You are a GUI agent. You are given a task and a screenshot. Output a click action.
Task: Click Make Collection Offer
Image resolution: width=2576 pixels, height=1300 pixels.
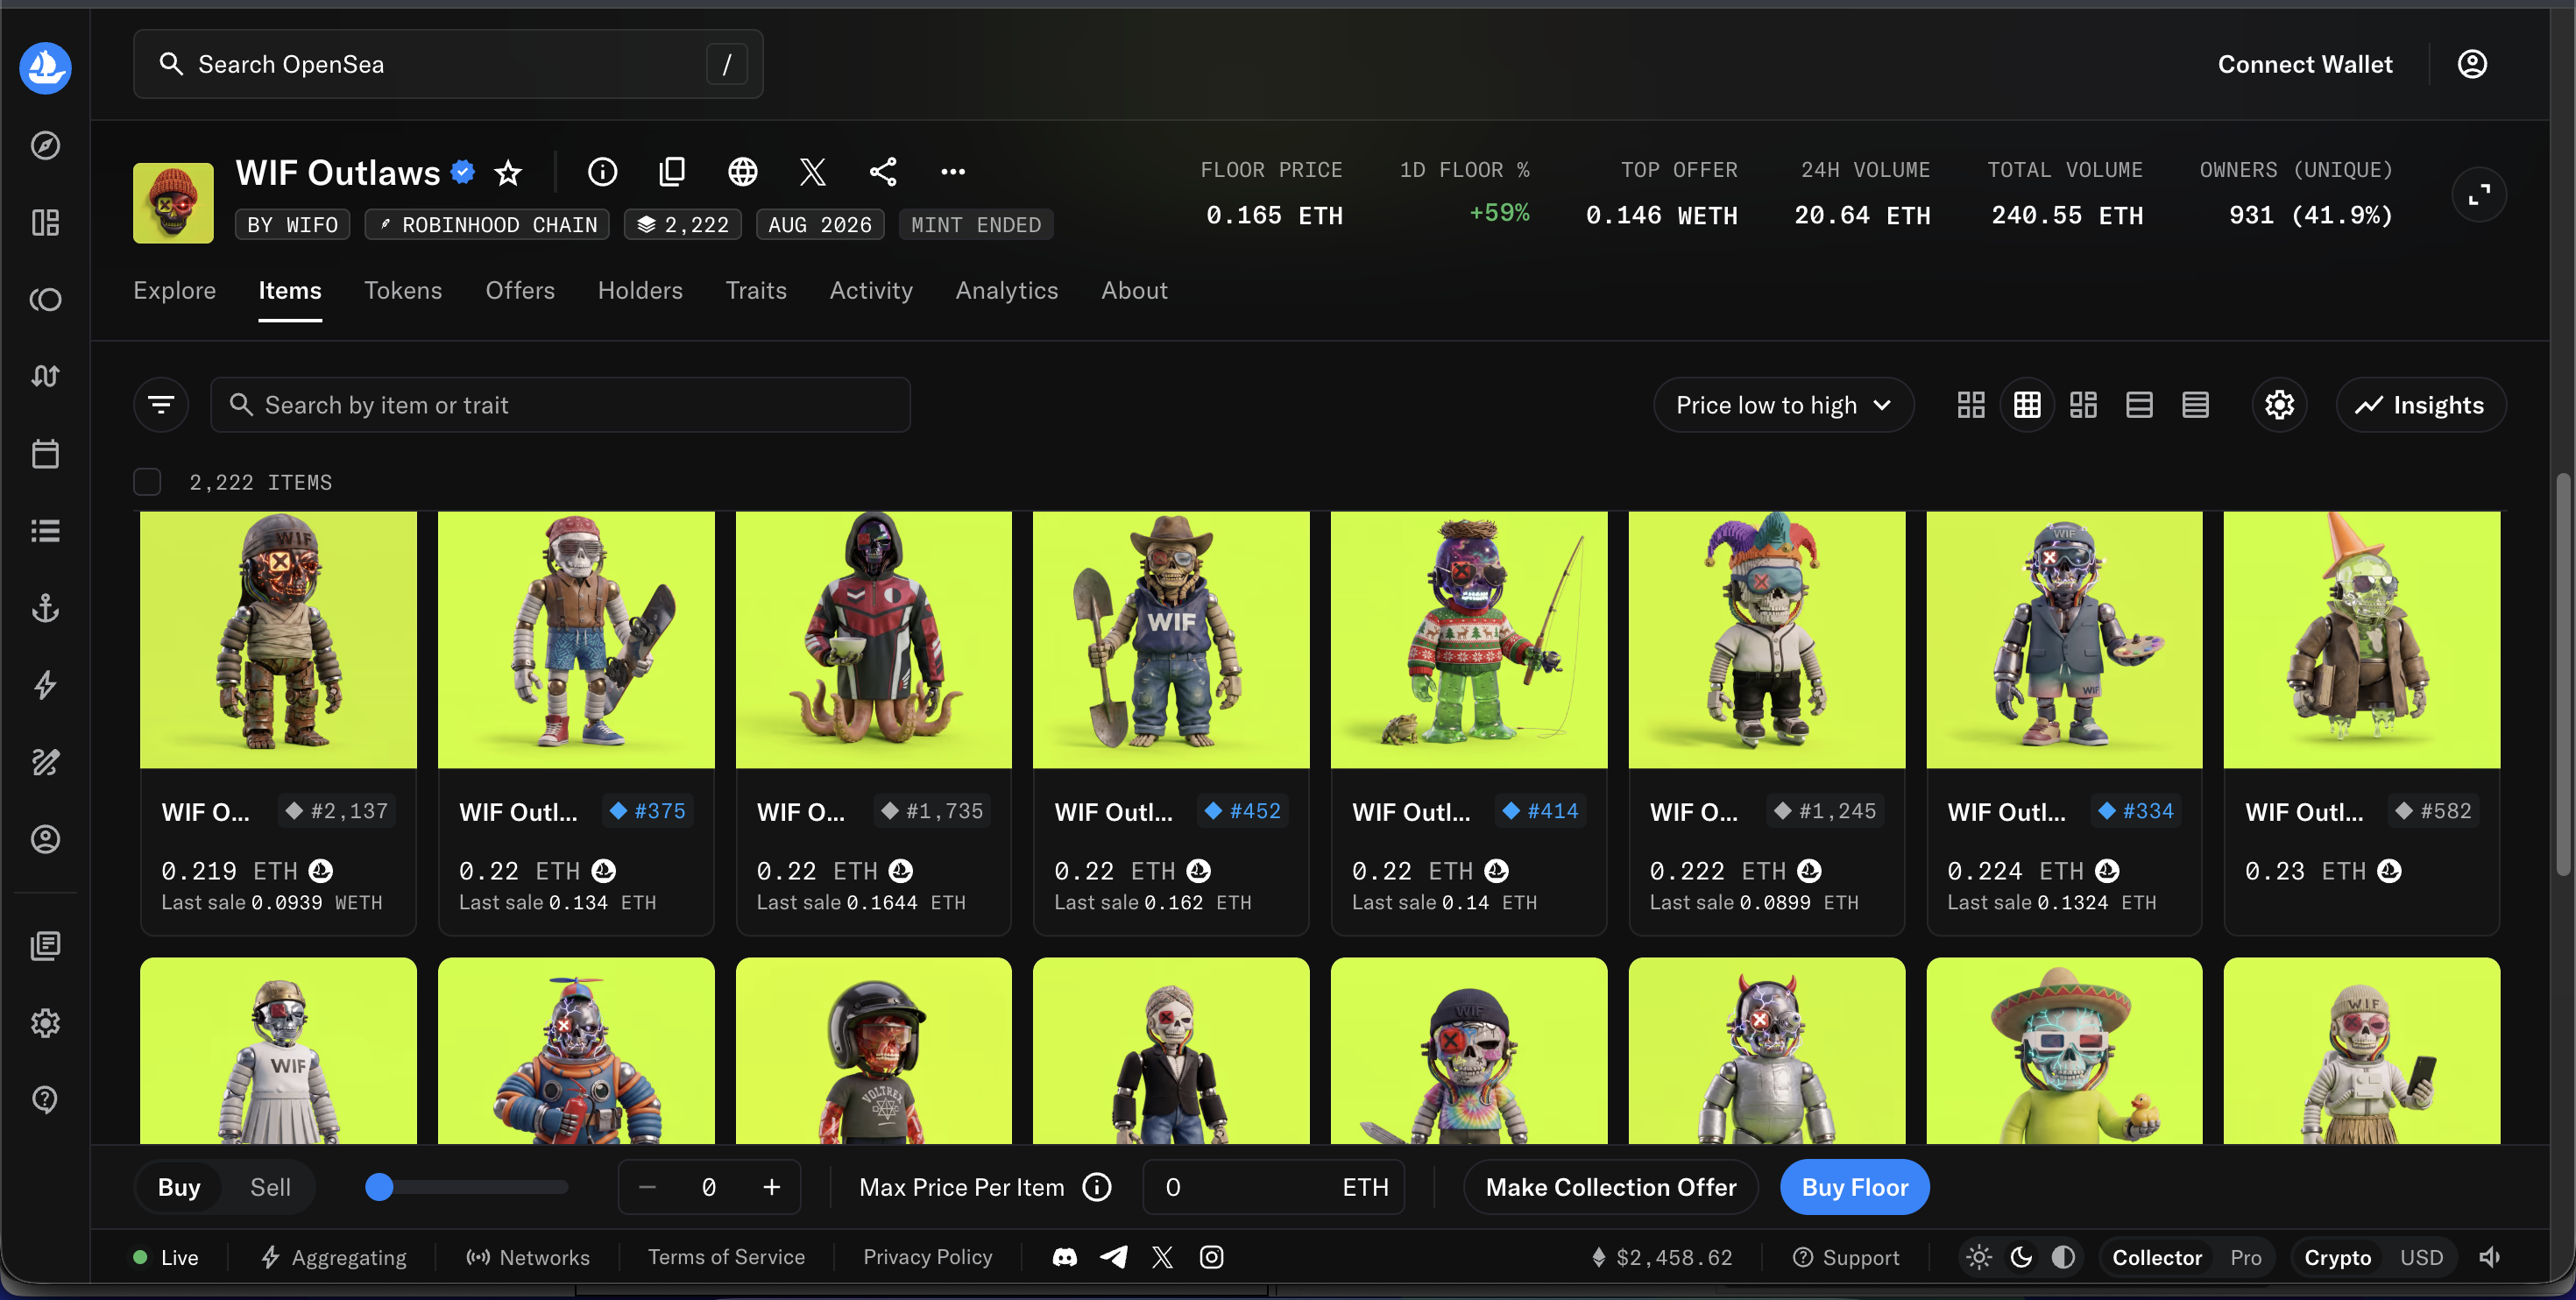tap(1610, 1187)
